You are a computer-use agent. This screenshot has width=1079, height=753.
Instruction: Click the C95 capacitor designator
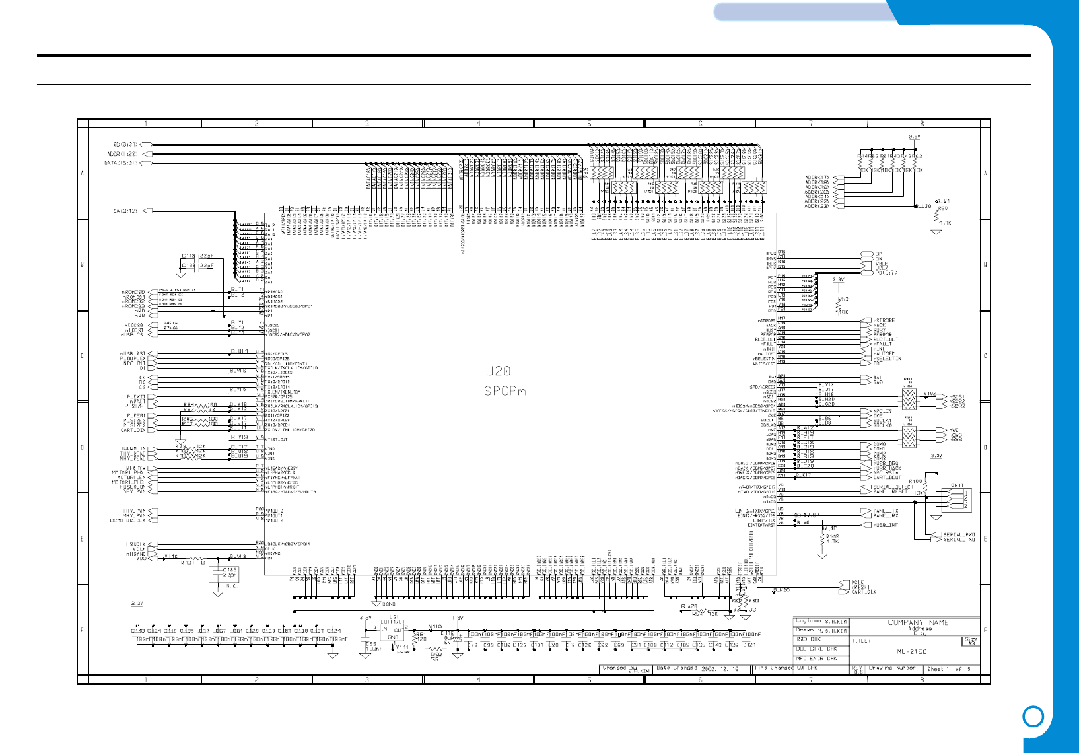click(x=371, y=644)
